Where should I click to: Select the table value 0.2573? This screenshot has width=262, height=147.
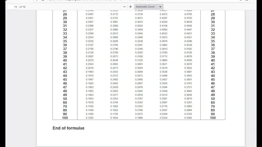point(114,68)
